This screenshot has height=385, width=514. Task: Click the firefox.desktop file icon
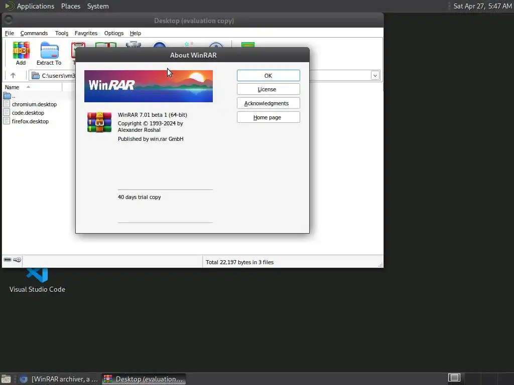coord(7,121)
